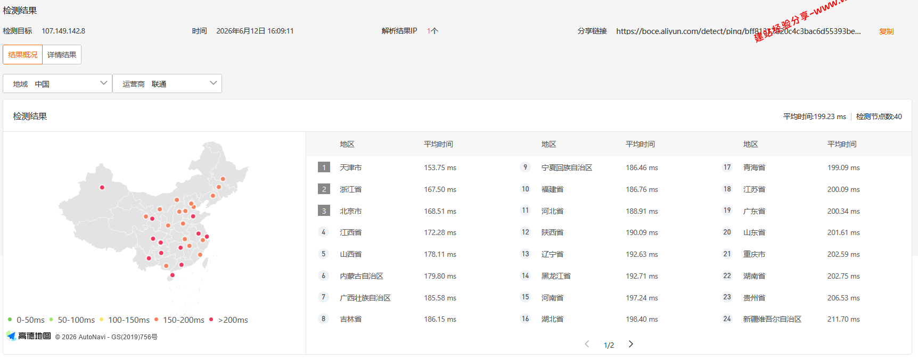Viewport: 918px width, 360px height.
Task: Click the 50-100ms legend dot
Action: (x=51, y=320)
